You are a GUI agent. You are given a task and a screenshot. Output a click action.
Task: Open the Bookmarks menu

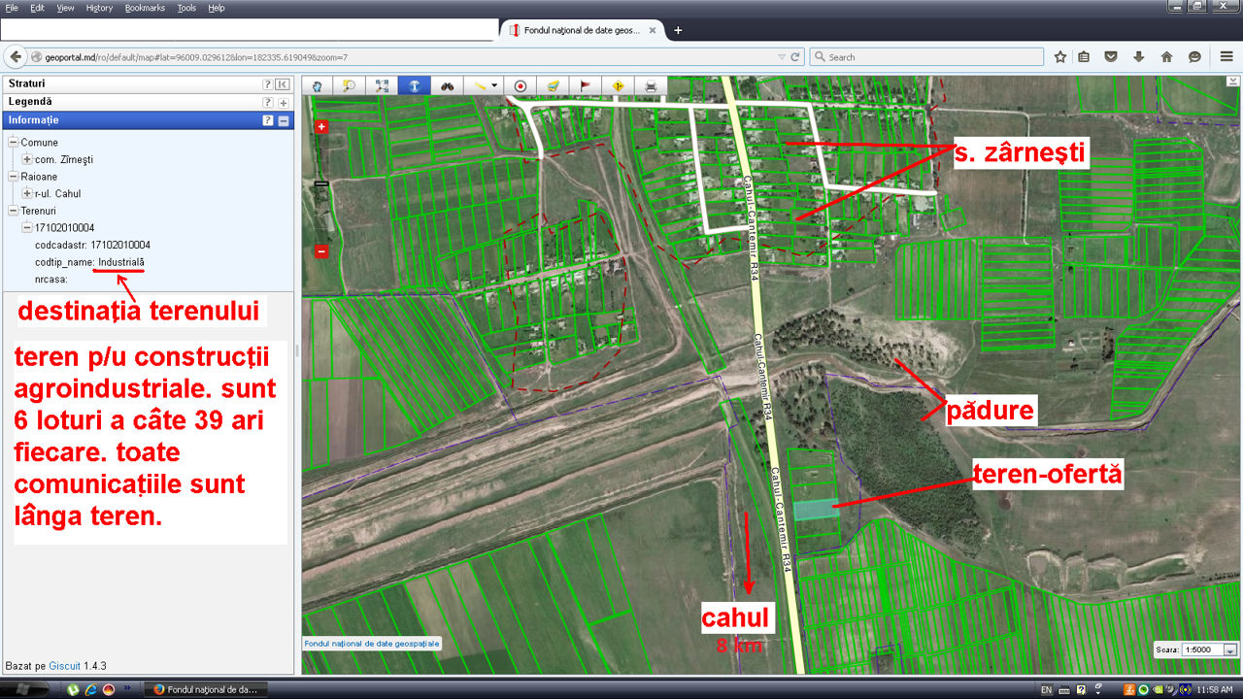click(145, 8)
